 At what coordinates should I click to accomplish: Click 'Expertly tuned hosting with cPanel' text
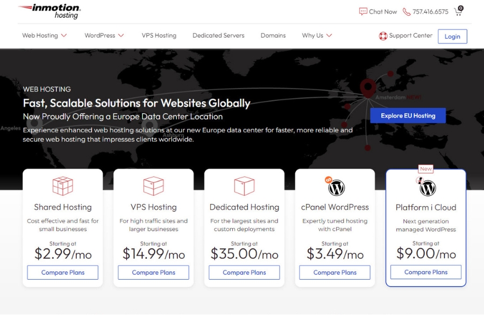pos(335,225)
